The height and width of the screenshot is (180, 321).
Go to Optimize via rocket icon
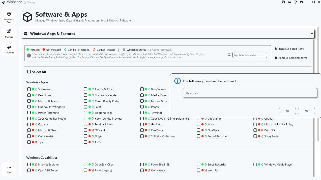9,33
